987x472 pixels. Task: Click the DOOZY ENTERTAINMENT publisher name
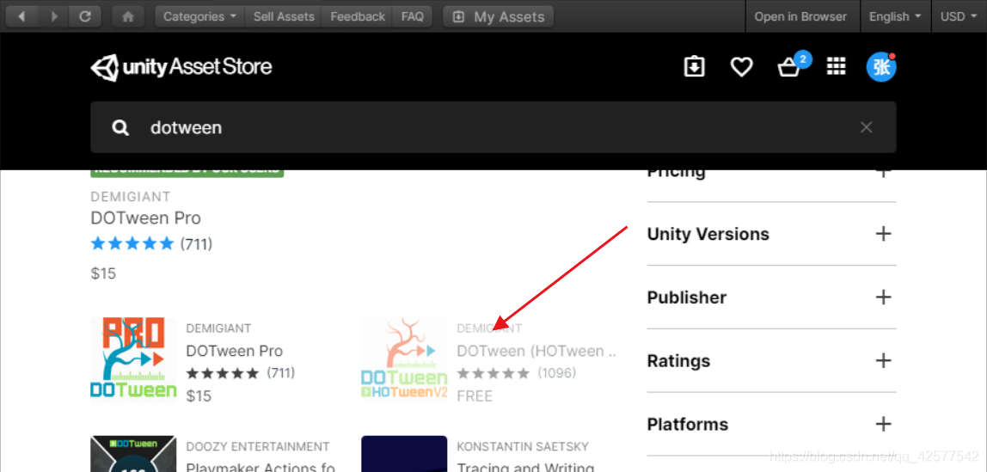(x=257, y=447)
